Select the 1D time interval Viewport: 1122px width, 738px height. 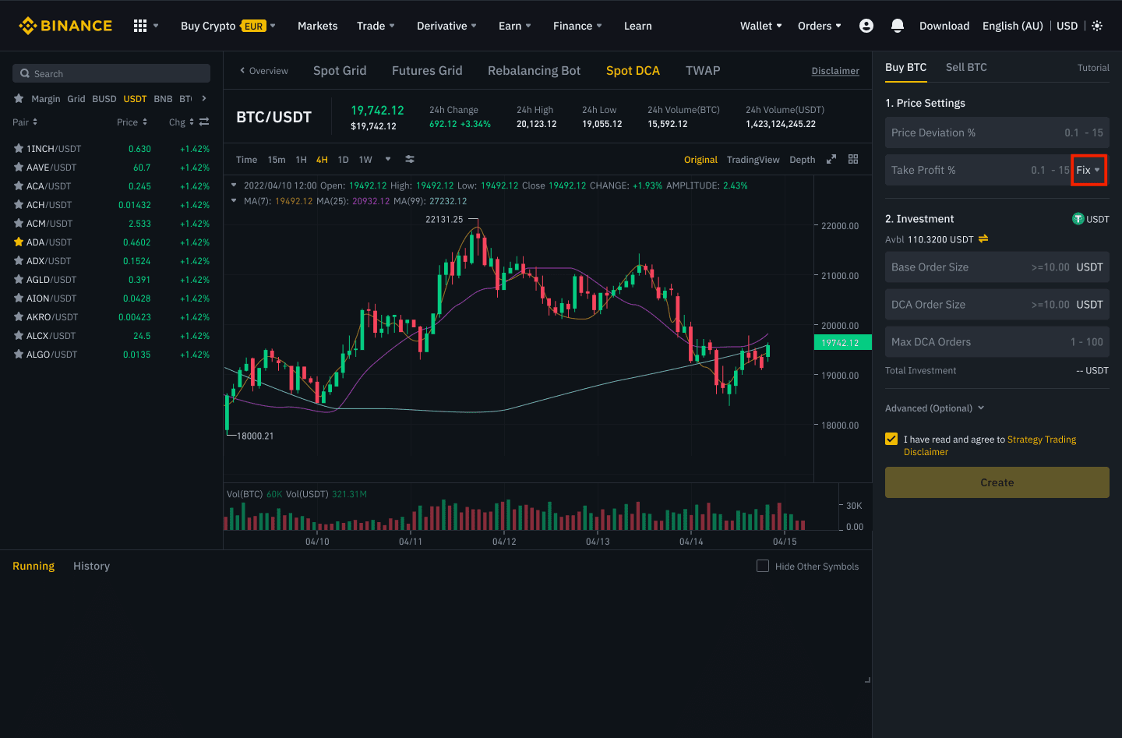(x=343, y=159)
